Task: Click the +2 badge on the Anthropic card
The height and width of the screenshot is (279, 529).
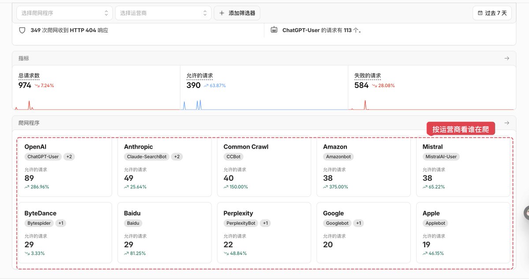Action: (177, 157)
